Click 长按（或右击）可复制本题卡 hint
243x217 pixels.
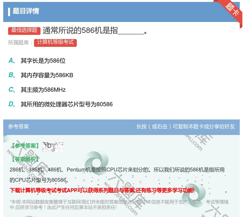point(186,127)
